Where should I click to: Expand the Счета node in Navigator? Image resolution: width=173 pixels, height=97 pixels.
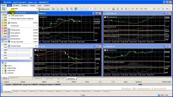click(3, 66)
